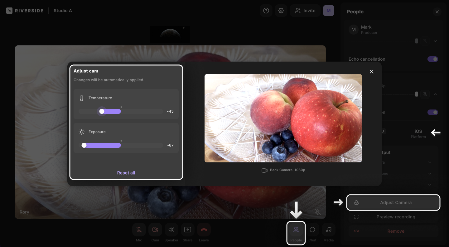Expand Mark's participant details chevron
The height and width of the screenshot is (247, 449).
tap(435, 41)
